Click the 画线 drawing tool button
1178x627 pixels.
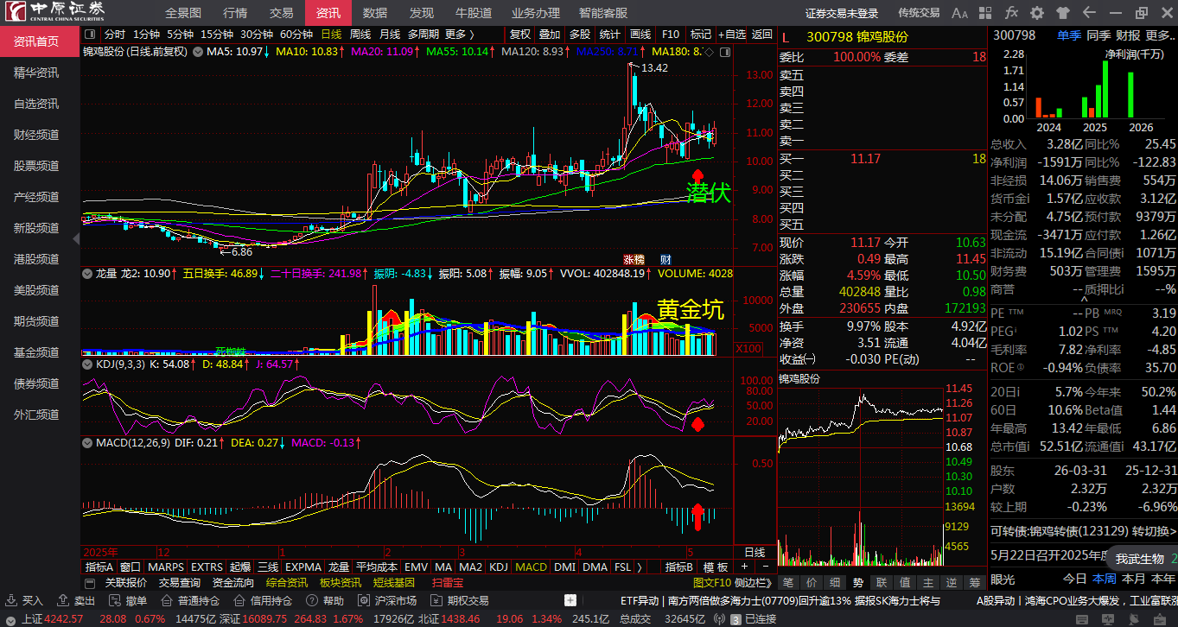pyautogui.click(x=640, y=35)
